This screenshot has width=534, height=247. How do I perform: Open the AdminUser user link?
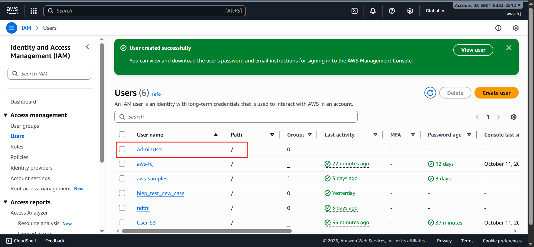click(x=150, y=149)
